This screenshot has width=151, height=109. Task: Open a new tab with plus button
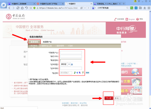124,4
